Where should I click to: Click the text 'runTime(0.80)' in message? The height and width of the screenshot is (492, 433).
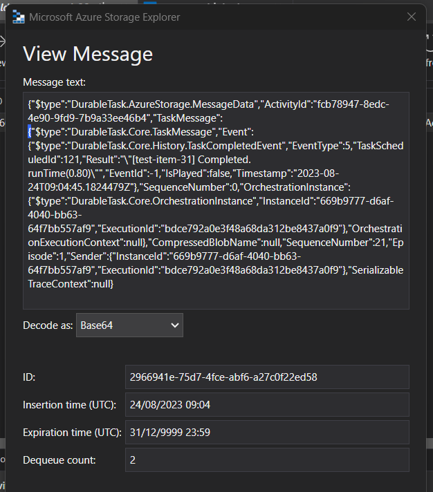click(x=60, y=173)
